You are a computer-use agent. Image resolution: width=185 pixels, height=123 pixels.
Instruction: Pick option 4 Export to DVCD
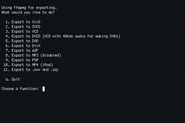click(x=63, y=36)
